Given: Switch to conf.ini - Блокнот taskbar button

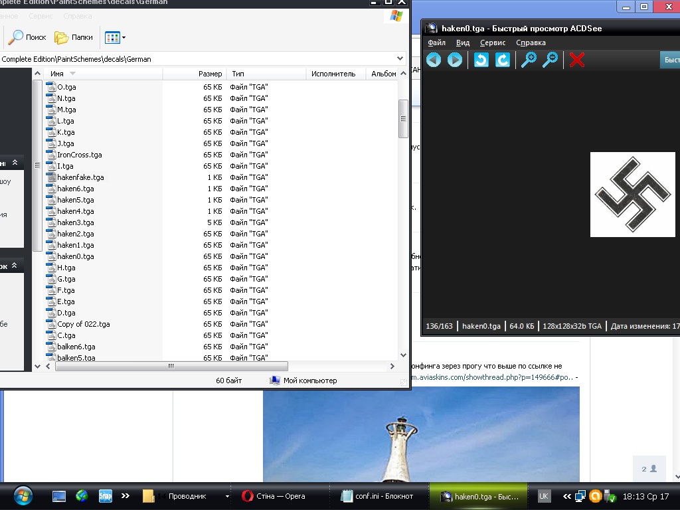Looking at the screenshot, I should coord(377,496).
